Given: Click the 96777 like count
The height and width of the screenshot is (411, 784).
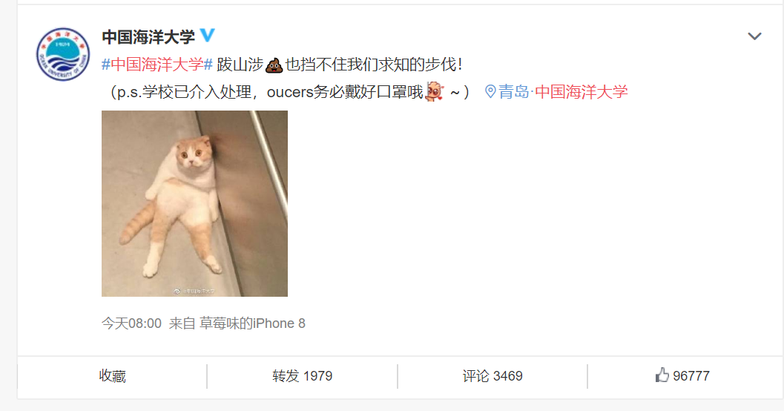Looking at the screenshot, I should point(691,376).
